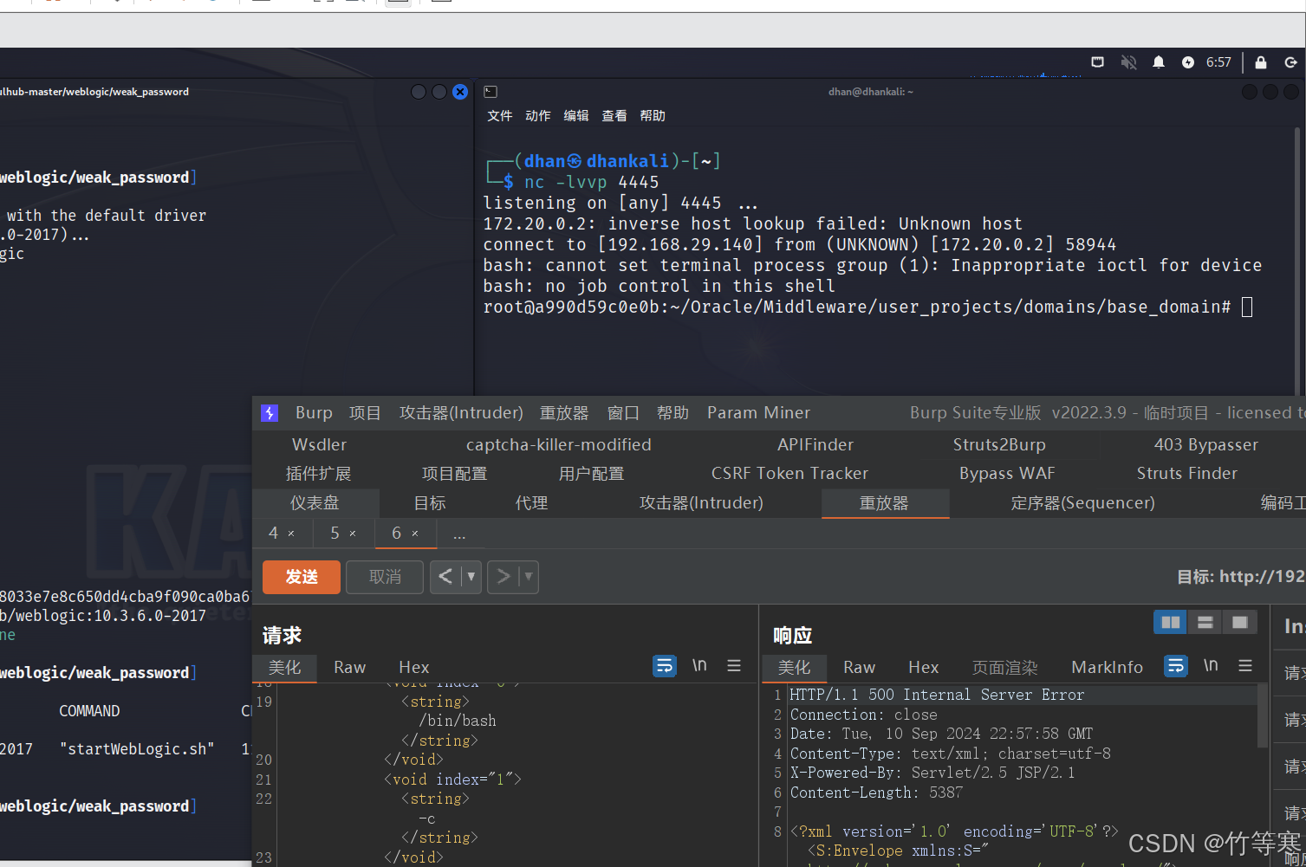
Task: Open the Param Miner menu
Action: 758,413
